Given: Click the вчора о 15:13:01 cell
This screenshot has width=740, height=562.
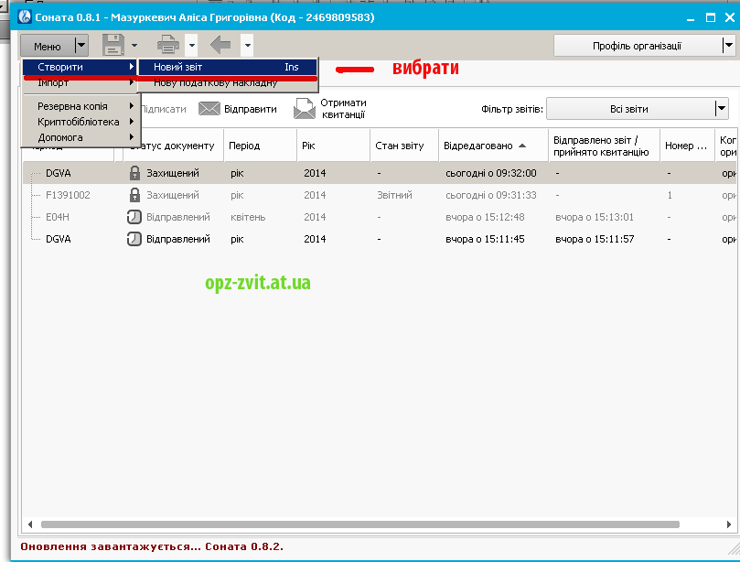Looking at the screenshot, I should click(595, 217).
